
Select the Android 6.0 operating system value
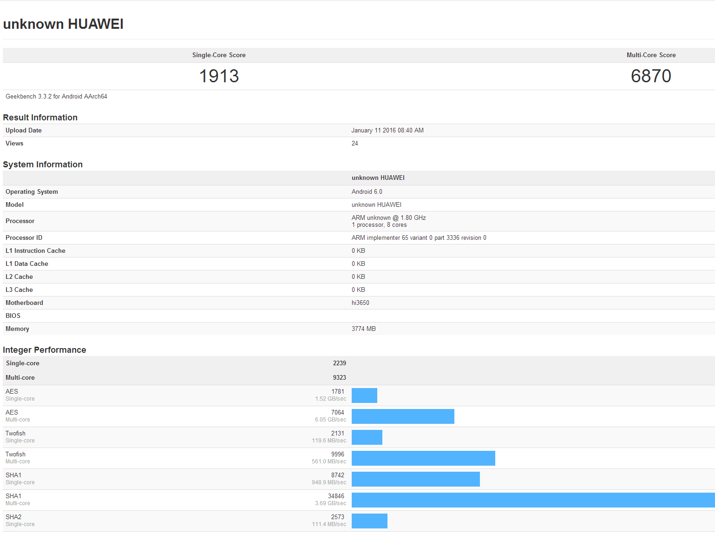(x=367, y=192)
